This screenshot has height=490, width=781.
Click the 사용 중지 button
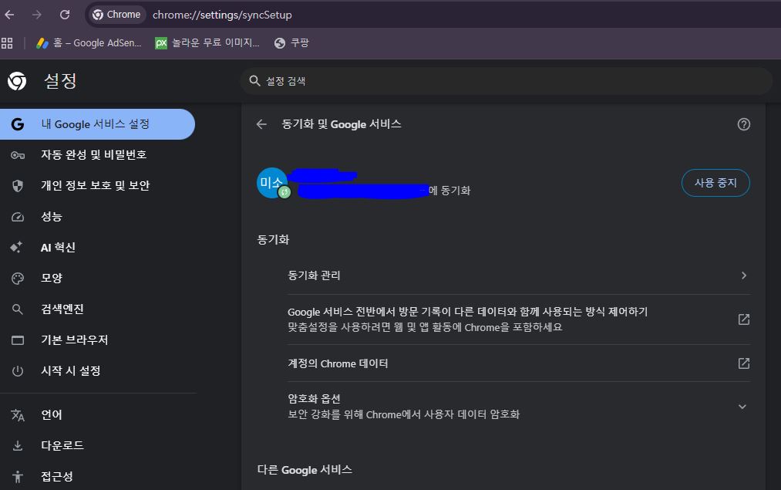coord(715,183)
